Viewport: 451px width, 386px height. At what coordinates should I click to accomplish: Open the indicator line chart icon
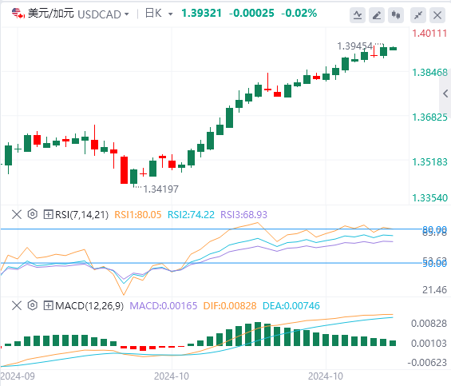(x=358, y=15)
